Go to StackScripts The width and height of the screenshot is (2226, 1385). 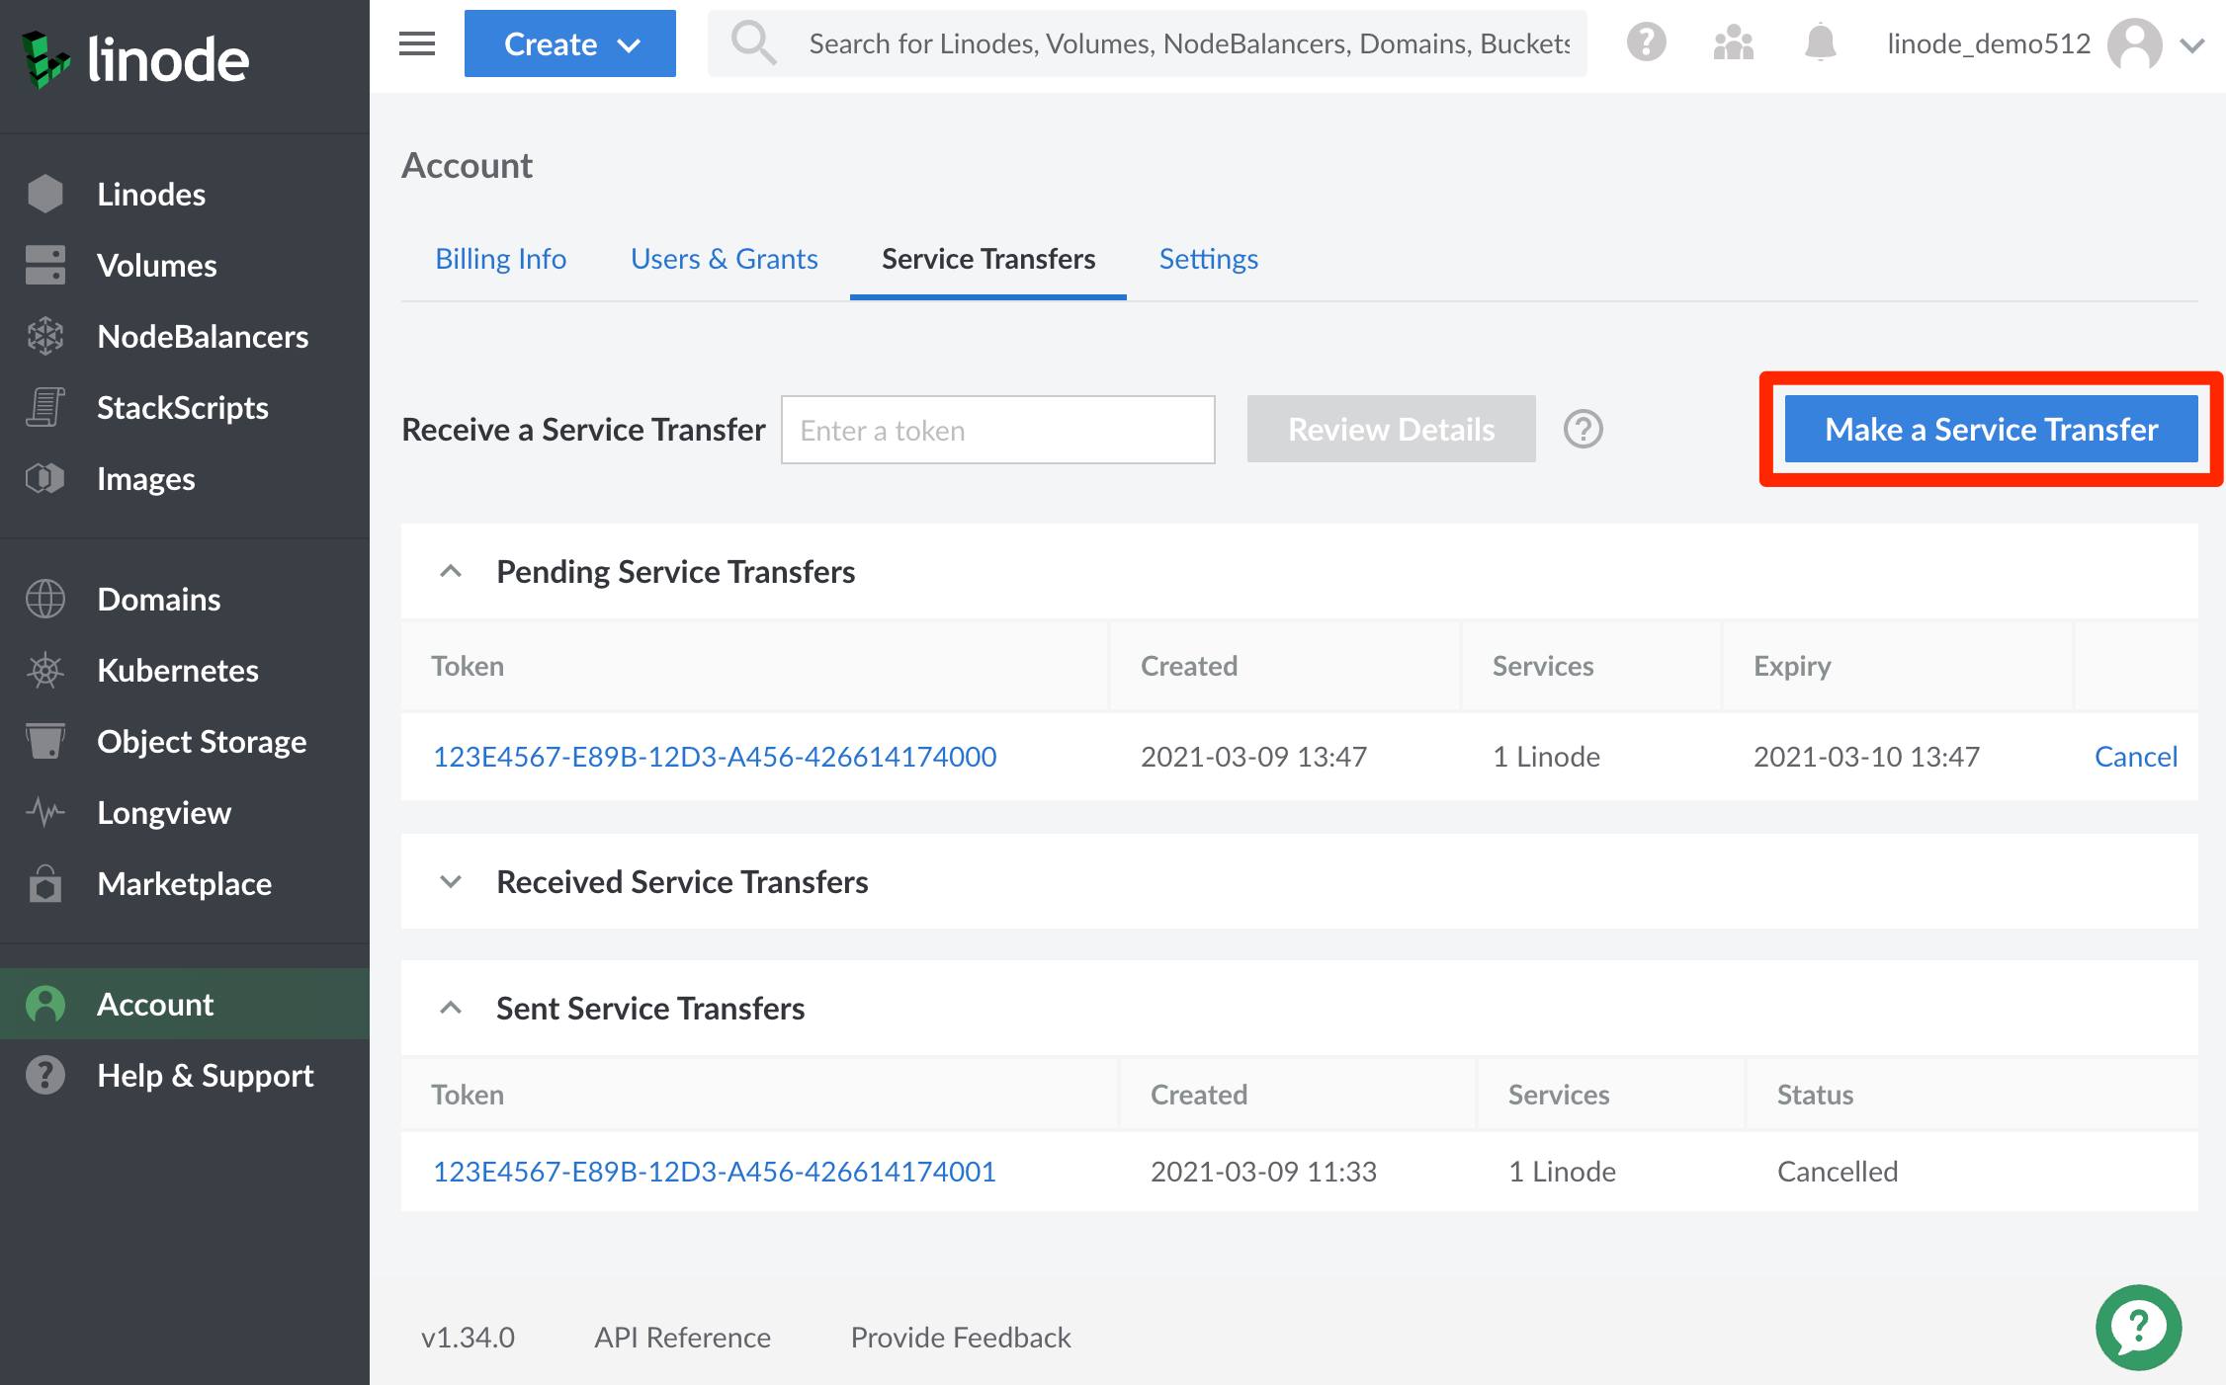[x=183, y=407]
